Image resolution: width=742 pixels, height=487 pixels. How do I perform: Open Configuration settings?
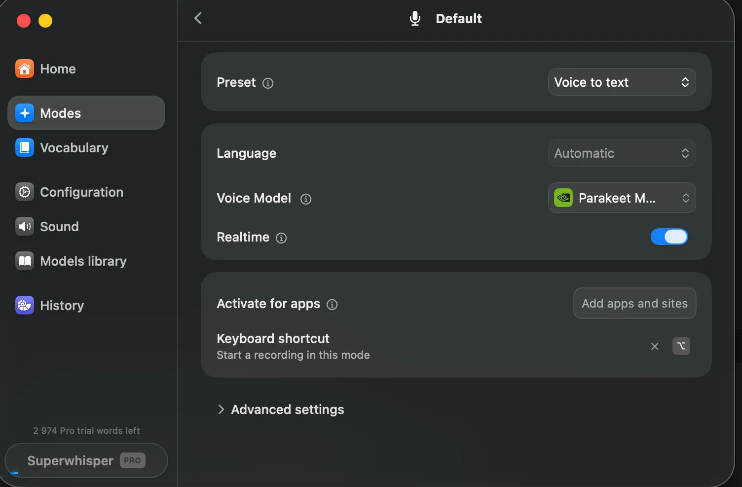tap(86, 192)
